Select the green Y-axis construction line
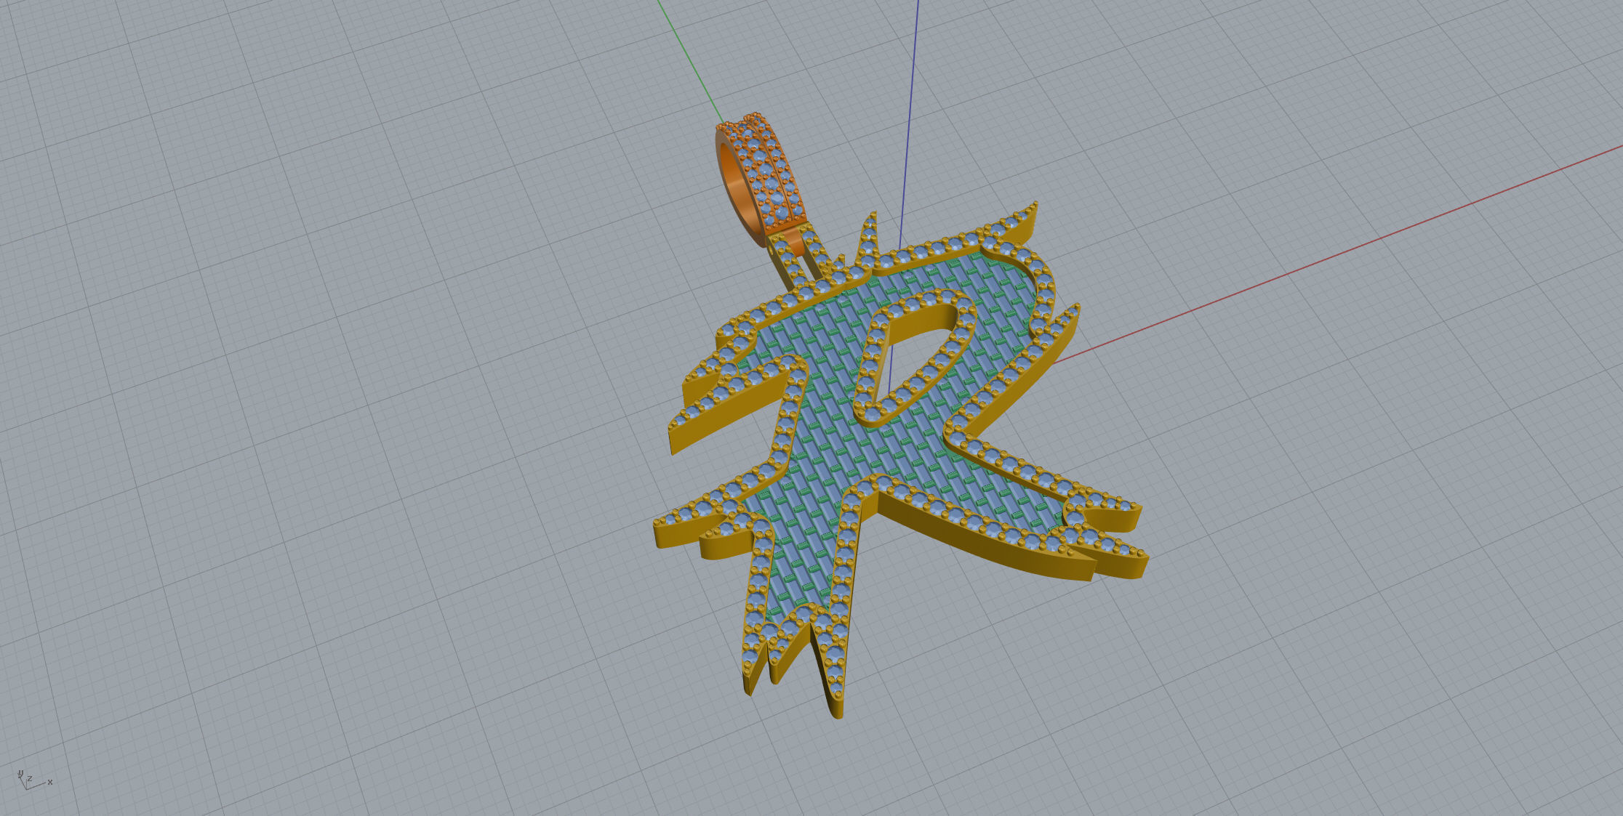 pos(690,60)
